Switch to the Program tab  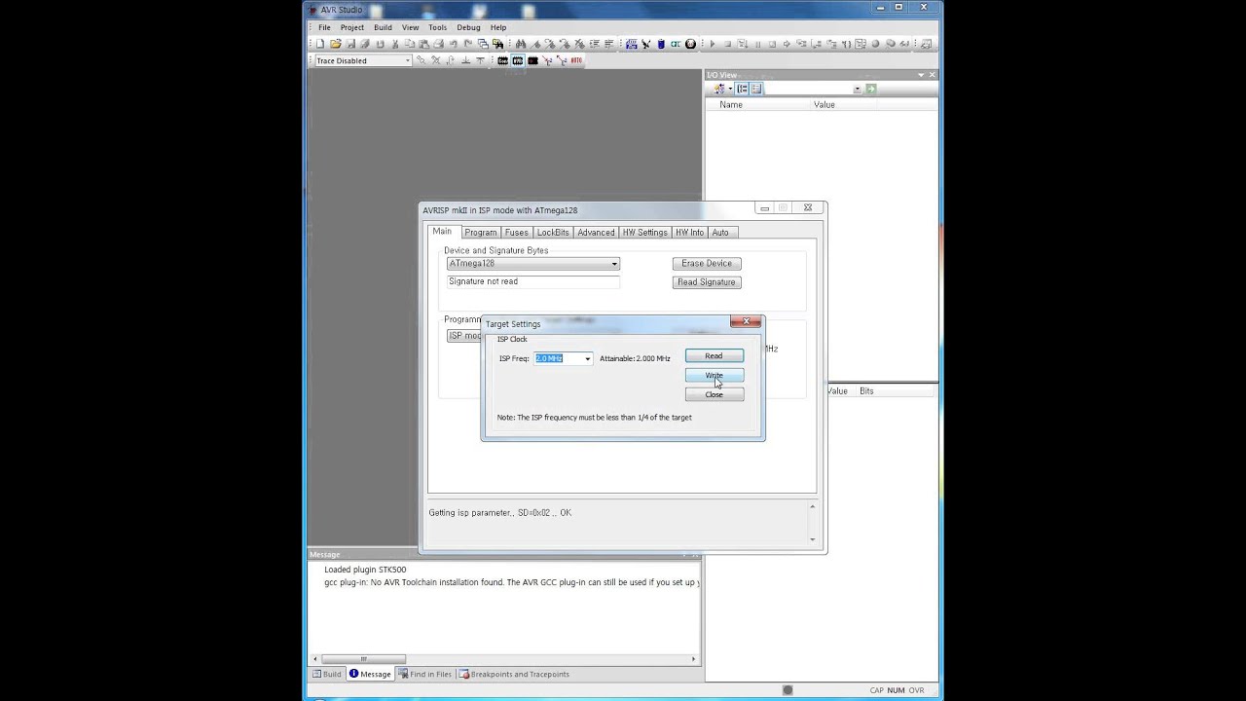(x=480, y=233)
